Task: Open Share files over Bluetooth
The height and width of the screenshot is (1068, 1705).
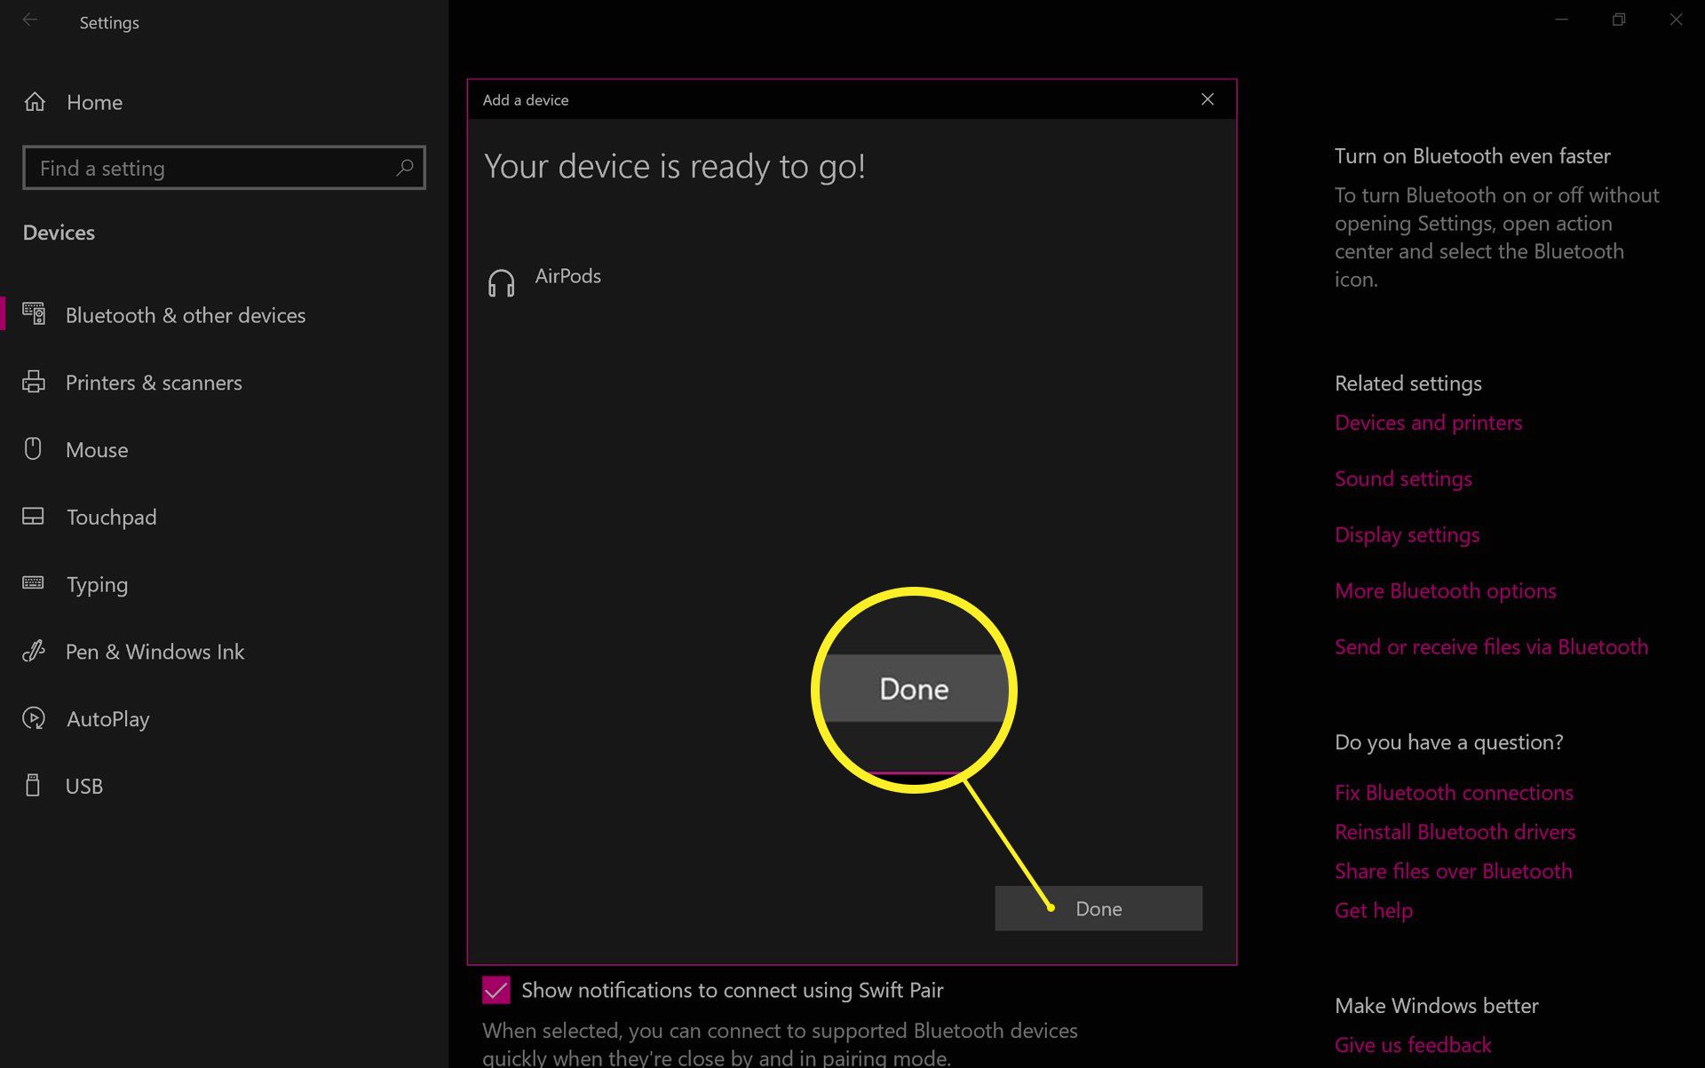Action: (x=1454, y=871)
